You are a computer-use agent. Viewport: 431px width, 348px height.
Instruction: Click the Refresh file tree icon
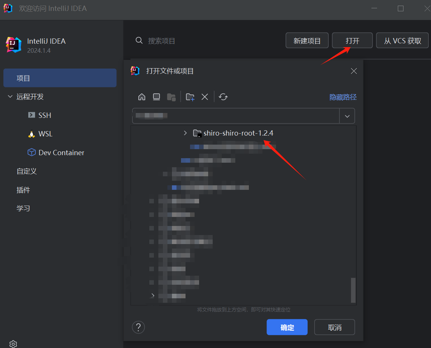223,97
